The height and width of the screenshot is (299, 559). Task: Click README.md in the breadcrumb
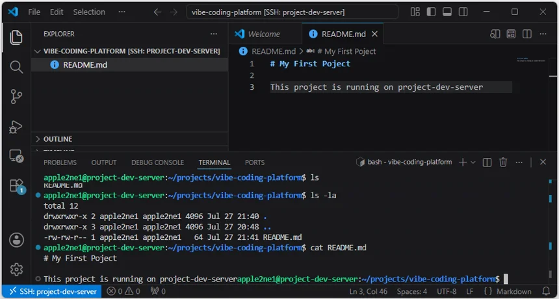(274, 51)
